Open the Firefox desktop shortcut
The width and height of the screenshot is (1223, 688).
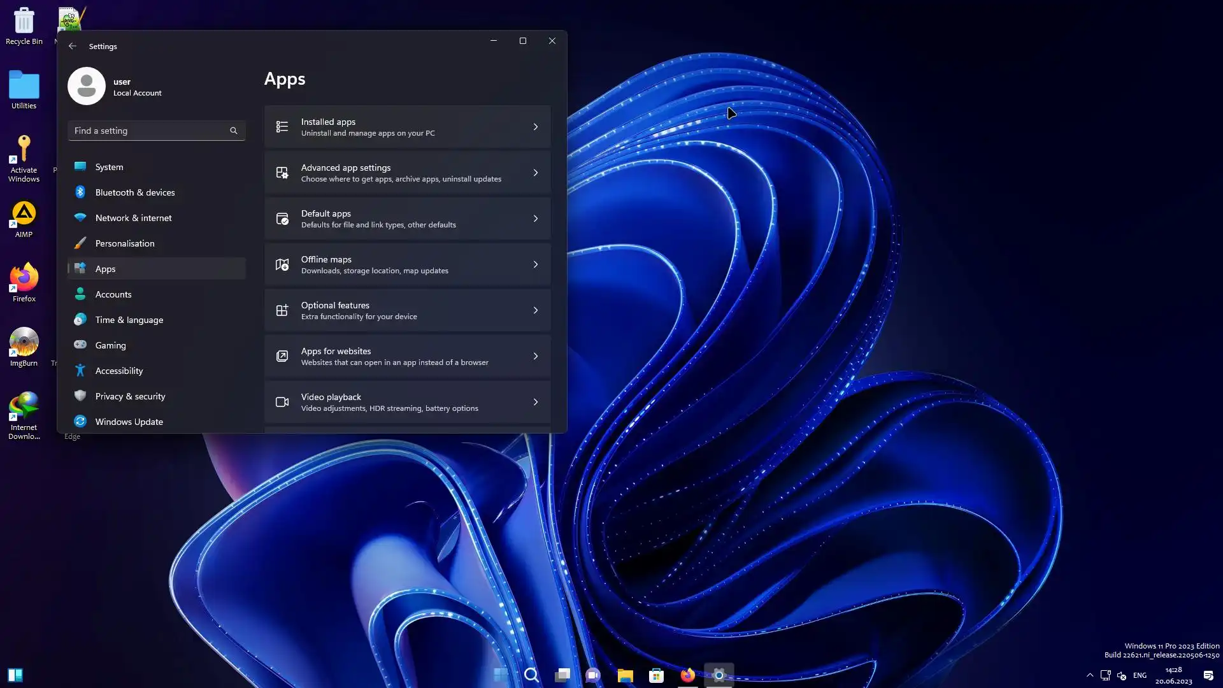click(24, 278)
